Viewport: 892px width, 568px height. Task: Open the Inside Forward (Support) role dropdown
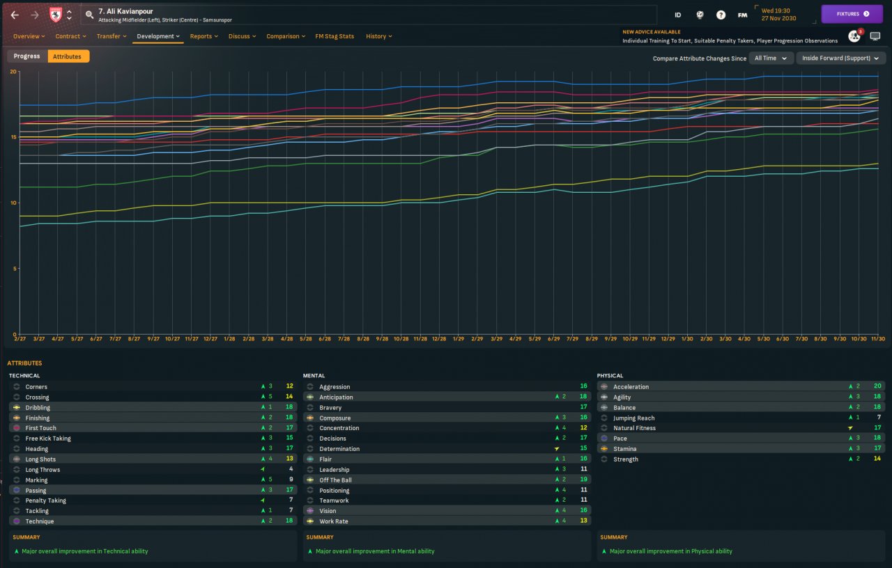coord(840,58)
